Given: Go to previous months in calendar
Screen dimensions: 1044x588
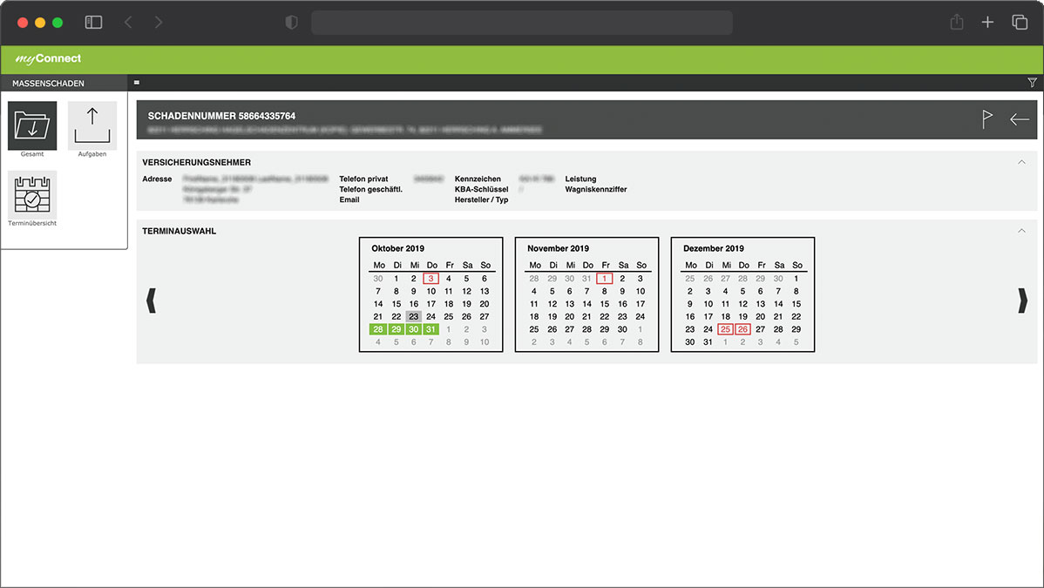Looking at the screenshot, I should 151,301.
